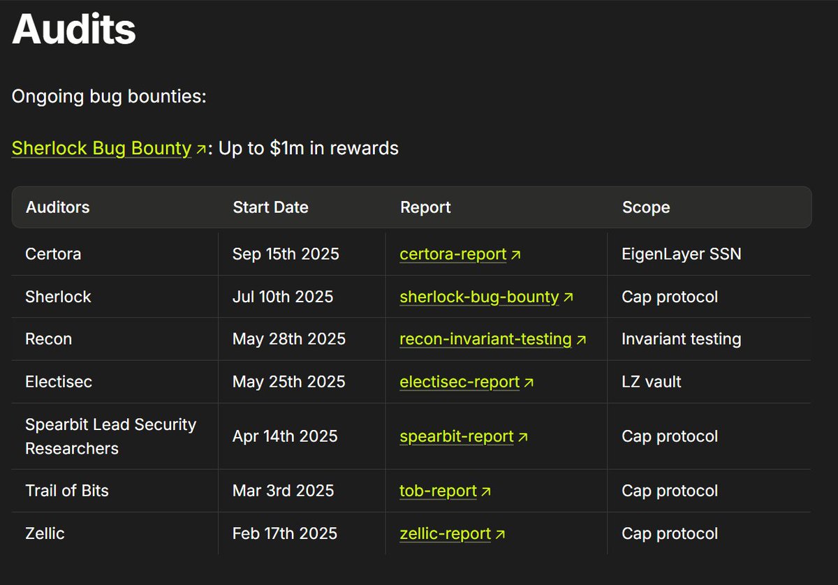The height and width of the screenshot is (585, 838).
Task: Click the arrow icon next to zellic-report
Action: (500, 535)
